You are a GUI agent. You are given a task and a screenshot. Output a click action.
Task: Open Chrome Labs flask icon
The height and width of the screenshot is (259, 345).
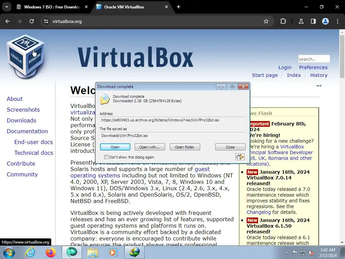pos(301,21)
